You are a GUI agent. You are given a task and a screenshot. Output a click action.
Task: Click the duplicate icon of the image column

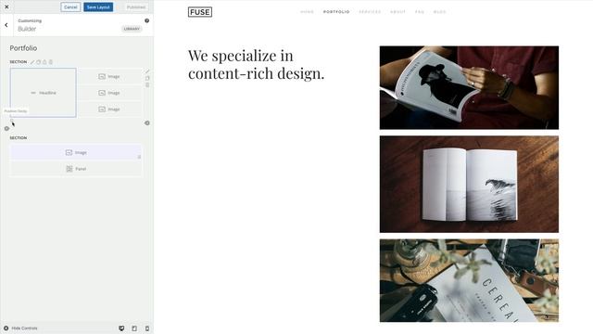pos(147,78)
